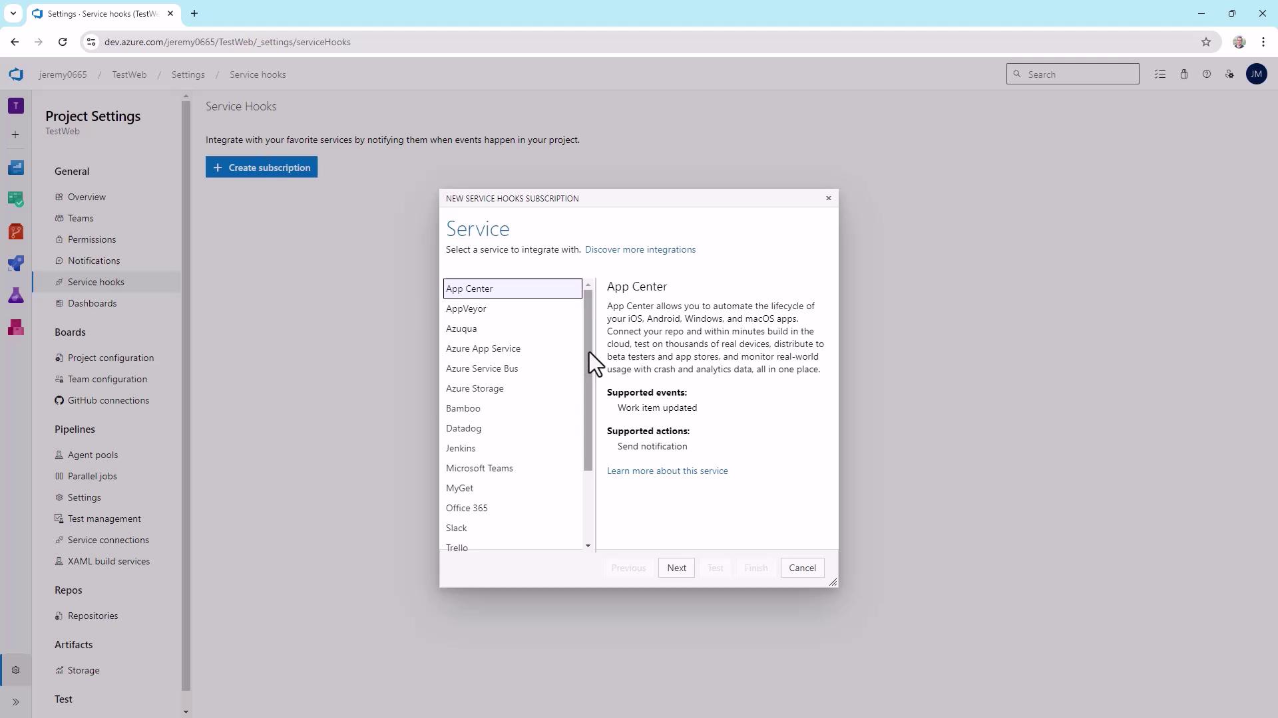Open the help question mark icon
Screen dimensions: 1278x718
point(1207,74)
